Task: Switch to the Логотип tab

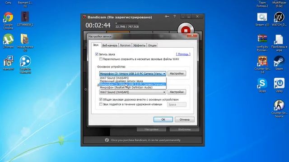Action: (x=125, y=45)
